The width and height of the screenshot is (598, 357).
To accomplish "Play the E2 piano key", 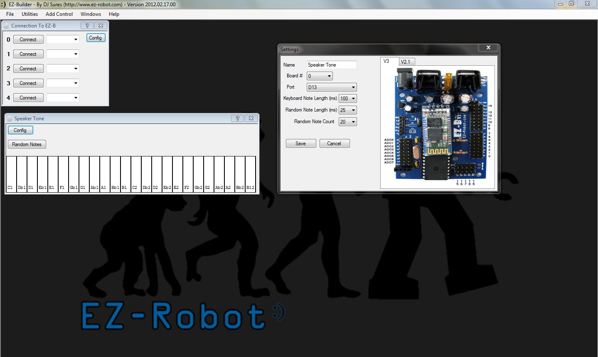I will [x=177, y=174].
